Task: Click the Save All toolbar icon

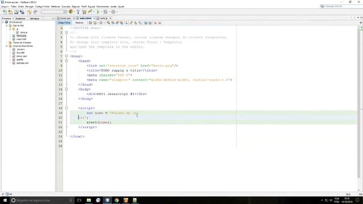Action: click(x=22, y=12)
